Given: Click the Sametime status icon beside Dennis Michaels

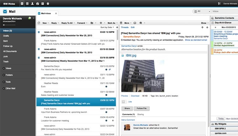Looking at the screenshot, I should (30, 18).
